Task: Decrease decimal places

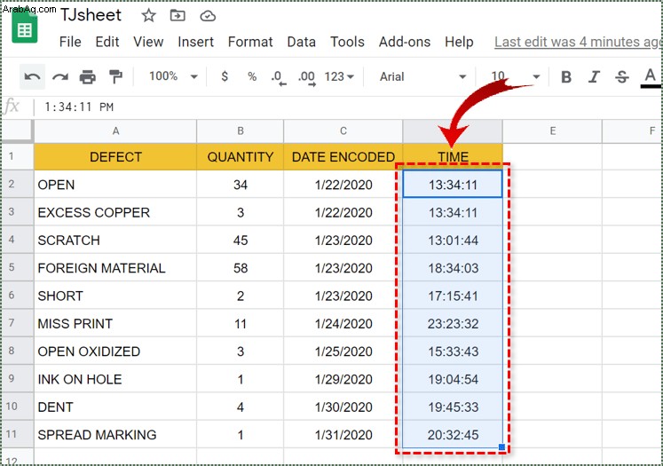Action: [x=279, y=78]
